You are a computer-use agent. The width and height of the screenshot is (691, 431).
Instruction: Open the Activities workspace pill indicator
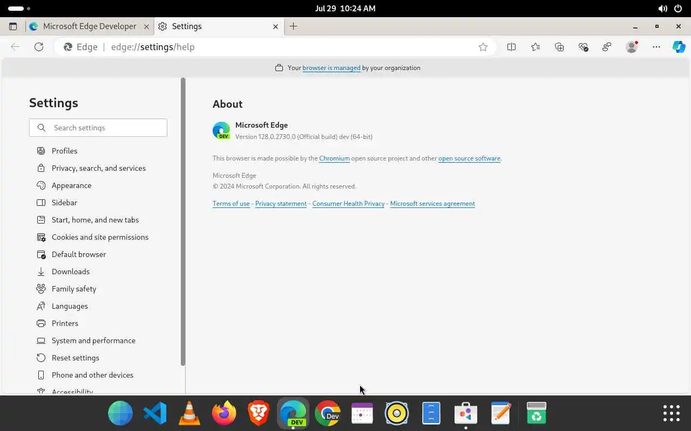(x=19, y=9)
